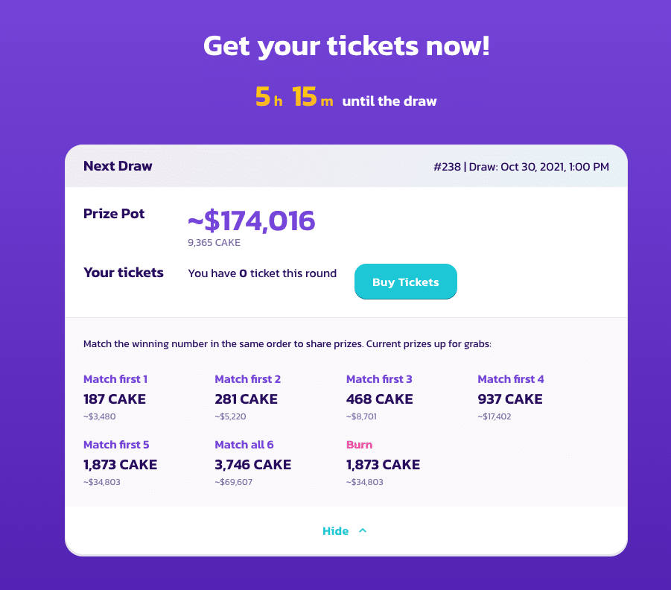Click the Your tickets label
The image size is (671, 590).
coord(124,273)
